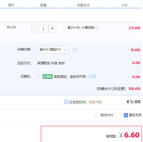The image size is (143, 142).
Task: Check the 朋友代付 option
Action: tap(97, 115)
